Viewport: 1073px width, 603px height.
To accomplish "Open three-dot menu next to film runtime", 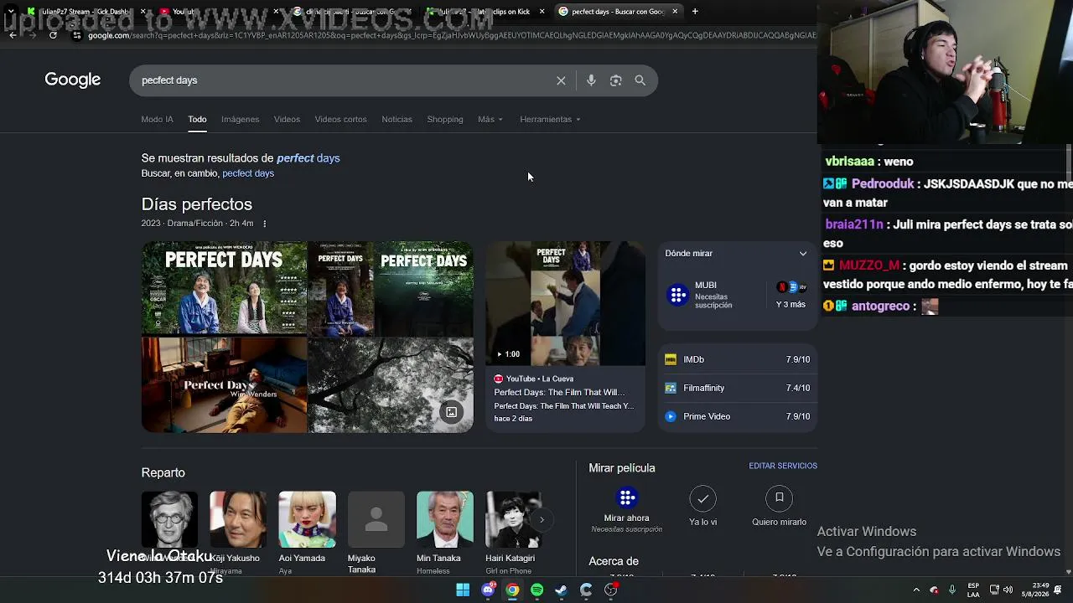I will 264,224.
